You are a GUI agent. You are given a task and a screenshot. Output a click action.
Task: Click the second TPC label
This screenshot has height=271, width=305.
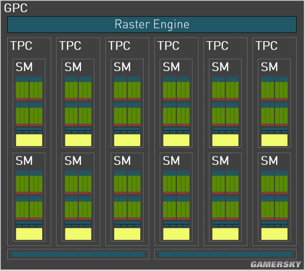70,46
